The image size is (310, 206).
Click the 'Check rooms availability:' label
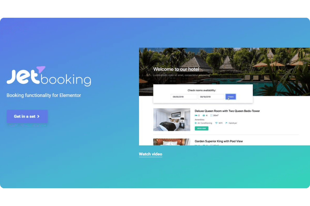[202, 90]
